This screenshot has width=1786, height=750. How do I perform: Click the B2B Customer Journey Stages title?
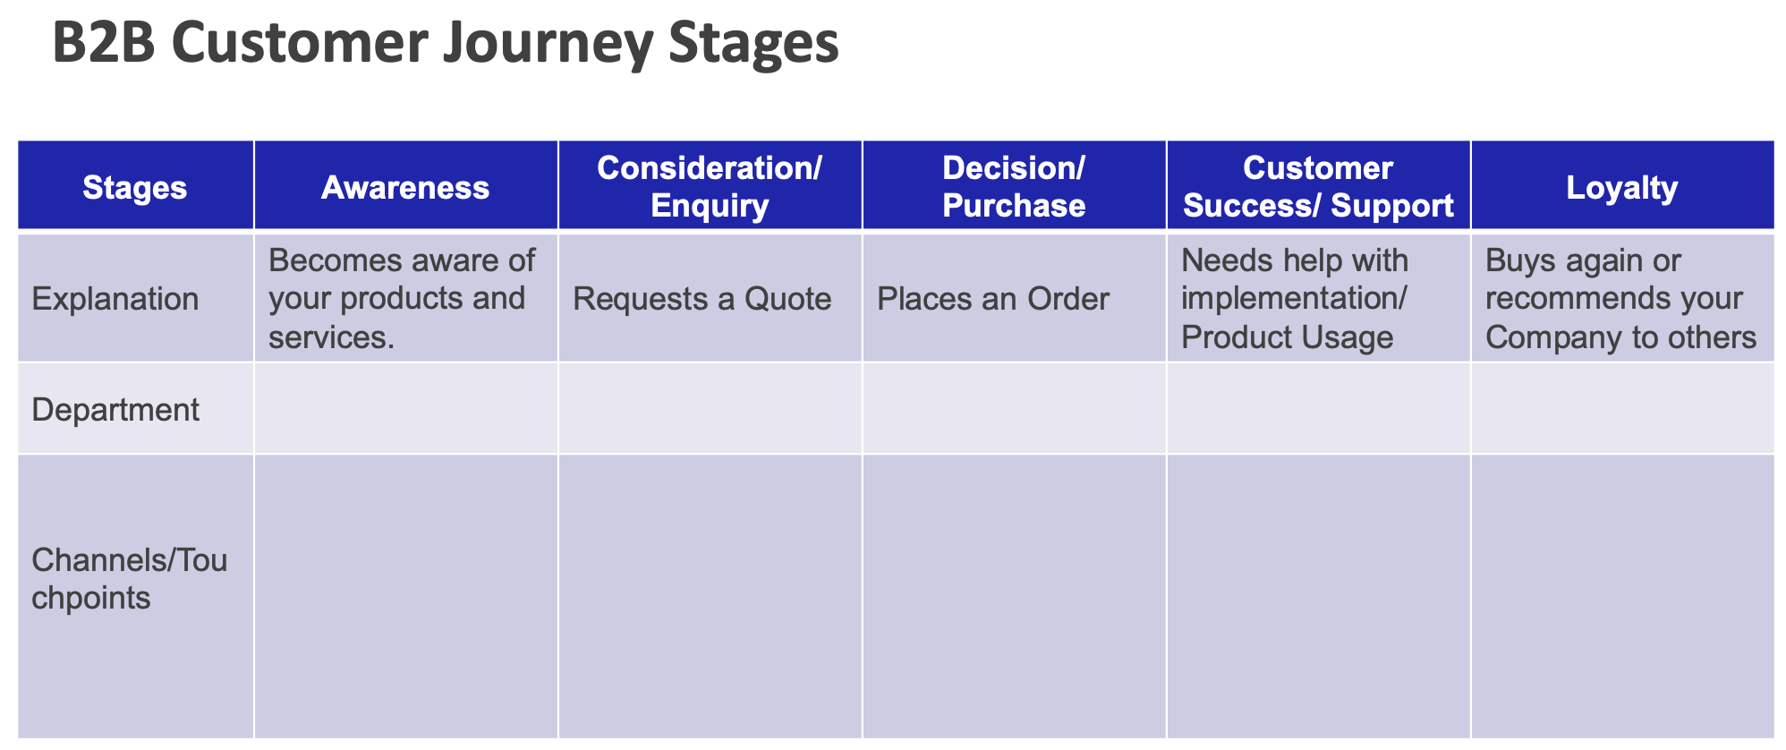click(x=446, y=43)
